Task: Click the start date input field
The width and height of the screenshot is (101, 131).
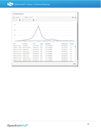Action: [16, 20]
